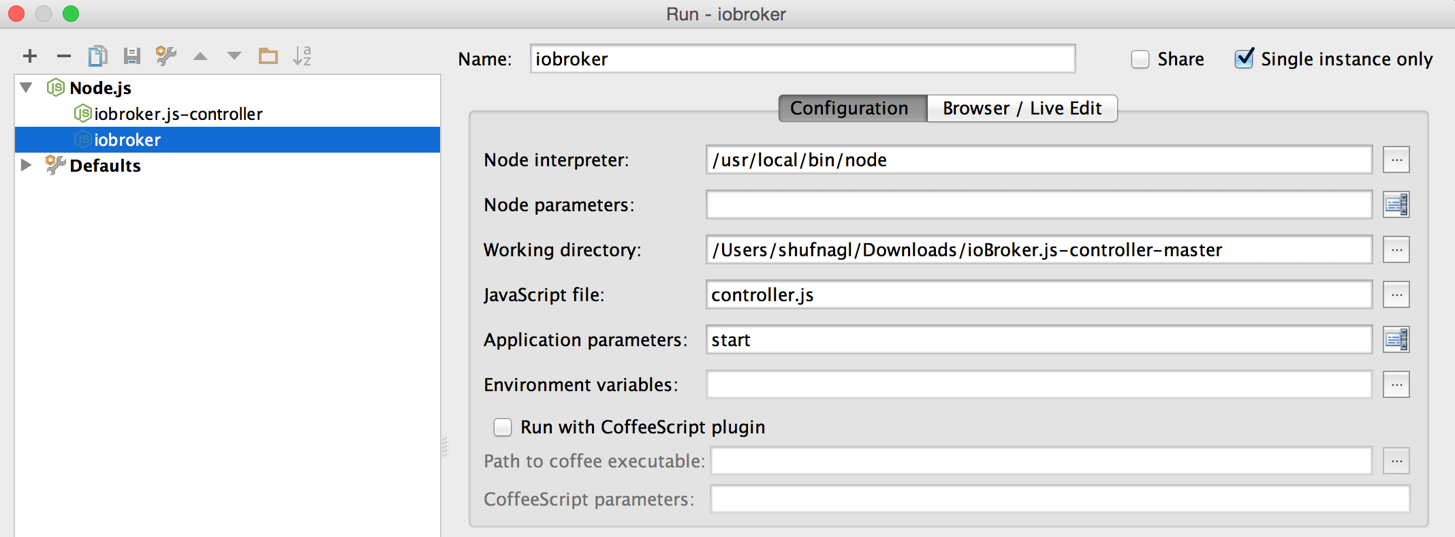The height and width of the screenshot is (537, 1455).
Task: Browse for JavaScript file
Action: pos(1396,295)
